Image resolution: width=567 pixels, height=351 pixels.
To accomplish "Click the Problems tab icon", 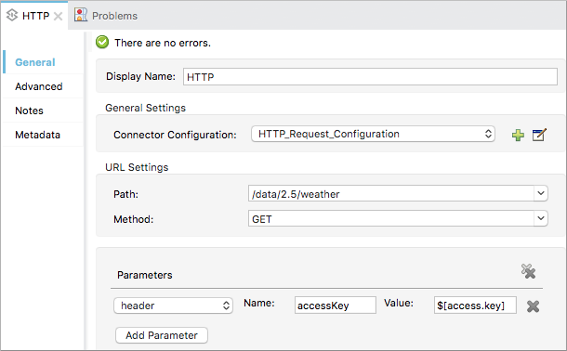I will pos(81,15).
